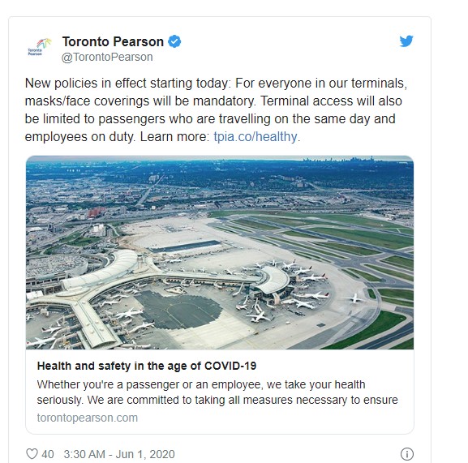Click the 40 likes count
The width and height of the screenshot is (468, 463).
point(48,454)
